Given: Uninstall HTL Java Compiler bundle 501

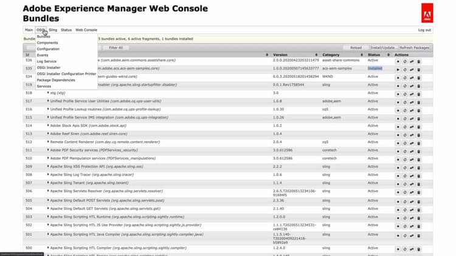Looking at the screenshot, I should pyautogui.click(x=419, y=236).
